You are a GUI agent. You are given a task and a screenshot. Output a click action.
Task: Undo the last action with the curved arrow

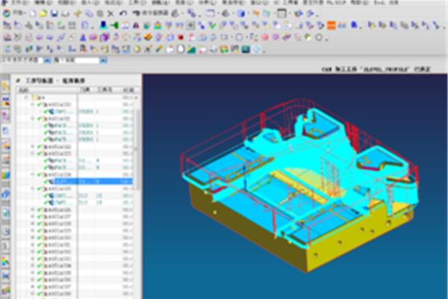[123, 13]
